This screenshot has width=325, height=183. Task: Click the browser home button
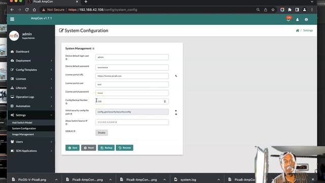34,10
